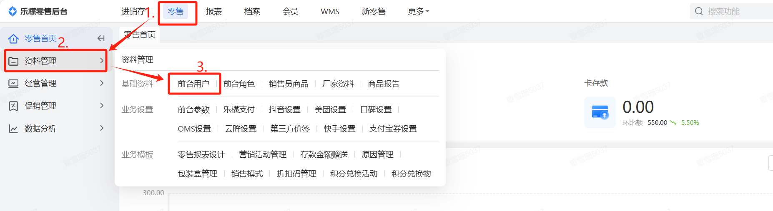
Task: Open the 更多 dropdown in top menu
Action: (x=418, y=11)
